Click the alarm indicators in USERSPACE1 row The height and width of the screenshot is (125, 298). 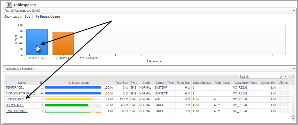[284, 105]
